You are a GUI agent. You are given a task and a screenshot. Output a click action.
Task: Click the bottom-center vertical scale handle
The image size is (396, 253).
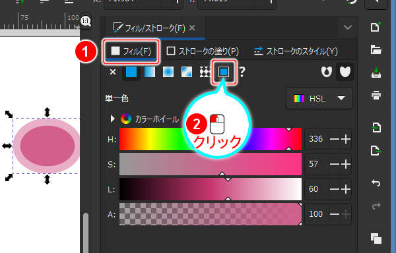coord(48,180)
